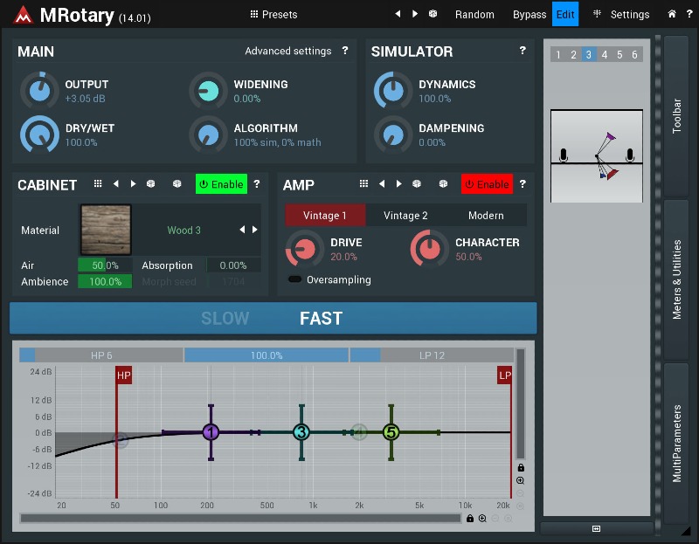Expand the Meters & Utilities side panel
Viewport: 699px width, 544px height.
[676, 279]
